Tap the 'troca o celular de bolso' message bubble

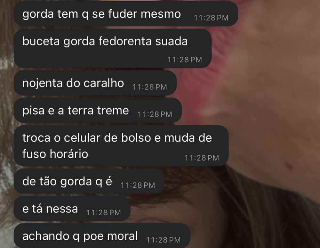(x=121, y=146)
